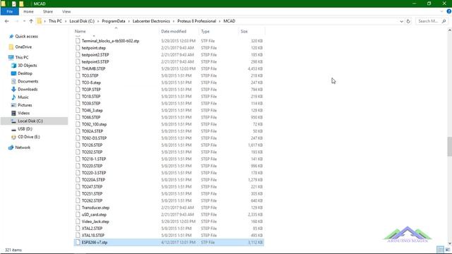Select Local Disk (C:) breadcrumb

82,21
